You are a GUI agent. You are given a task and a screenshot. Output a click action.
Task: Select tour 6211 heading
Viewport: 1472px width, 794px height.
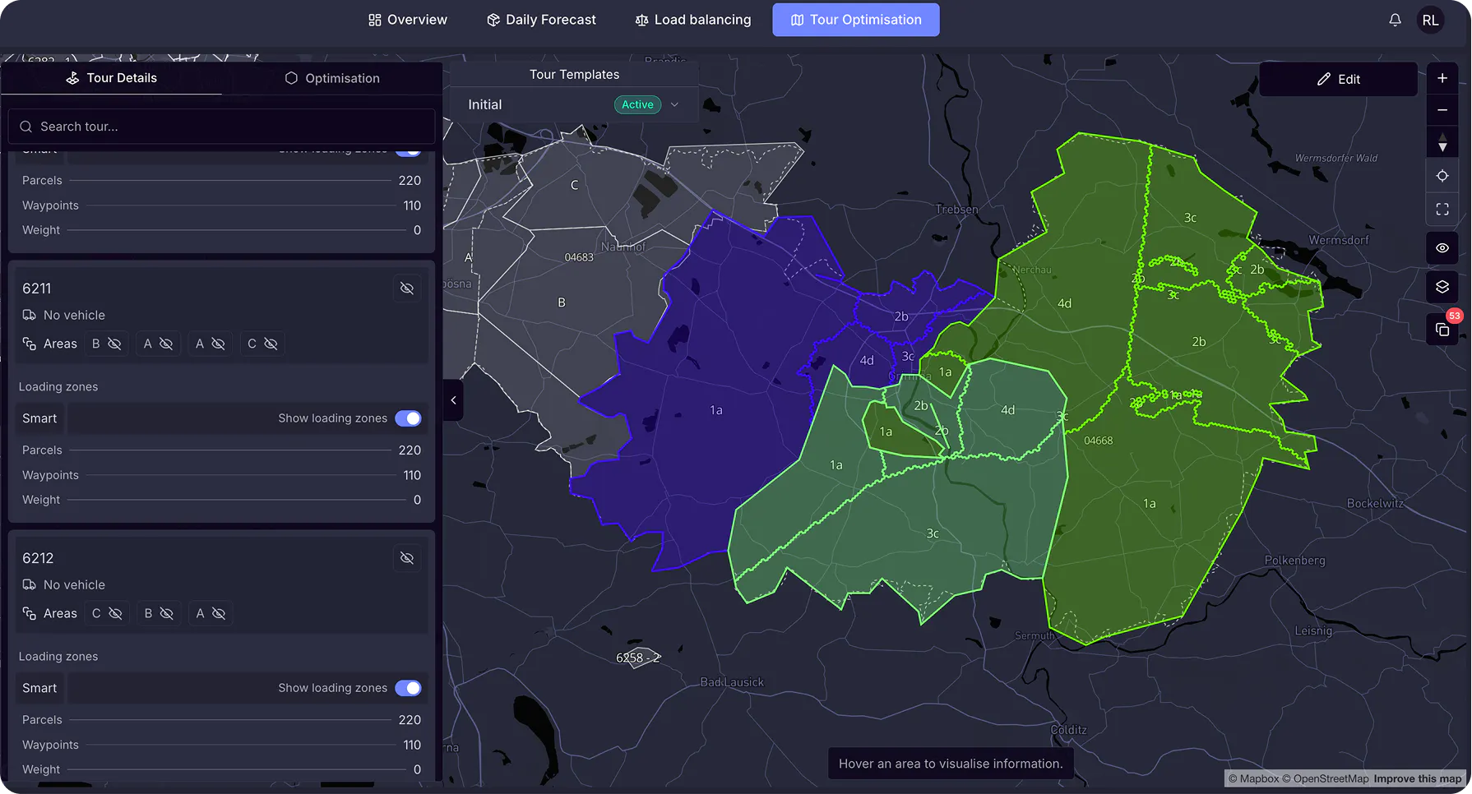37,289
